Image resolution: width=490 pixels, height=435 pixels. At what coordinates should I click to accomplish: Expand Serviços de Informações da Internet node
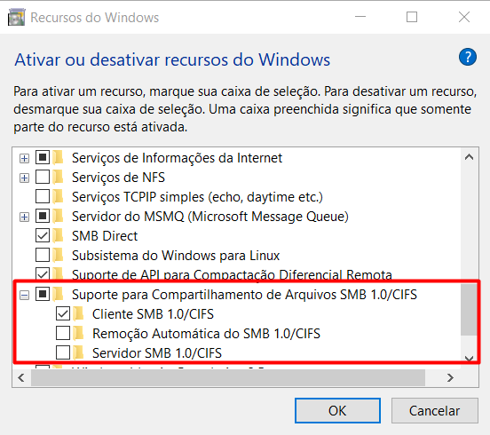pyautogui.click(x=24, y=158)
